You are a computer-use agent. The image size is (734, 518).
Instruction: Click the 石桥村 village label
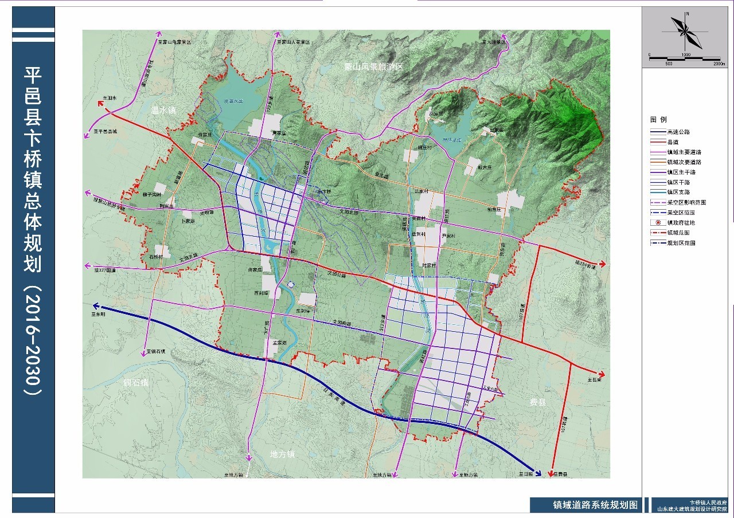coord(157,257)
